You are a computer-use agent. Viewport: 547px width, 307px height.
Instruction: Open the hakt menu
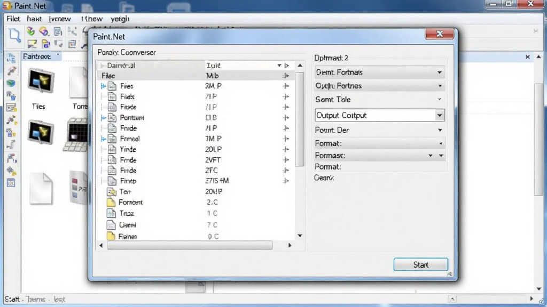pyautogui.click(x=34, y=19)
